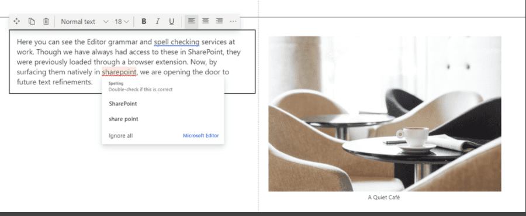Center align the text
Image resolution: width=526 pixels, height=216 pixels.
205,21
